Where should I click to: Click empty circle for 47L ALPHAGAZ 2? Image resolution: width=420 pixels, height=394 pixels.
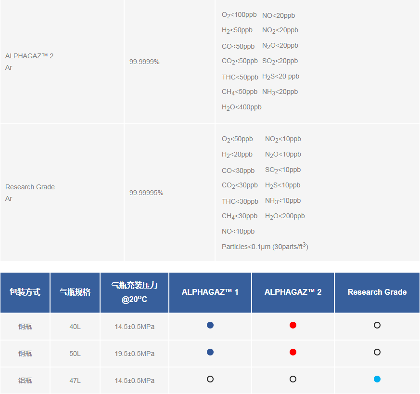point(293,379)
